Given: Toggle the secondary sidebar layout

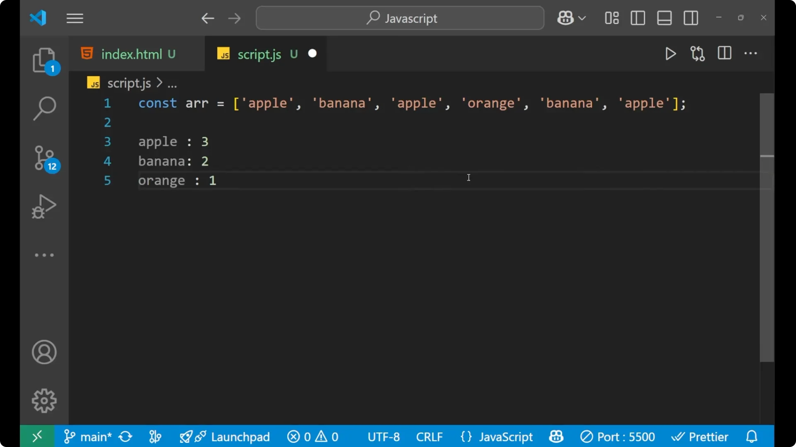Looking at the screenshot, I should (691, 18).
